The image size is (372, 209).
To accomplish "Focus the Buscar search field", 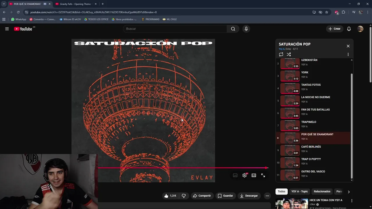I will [x=175, y=29].
